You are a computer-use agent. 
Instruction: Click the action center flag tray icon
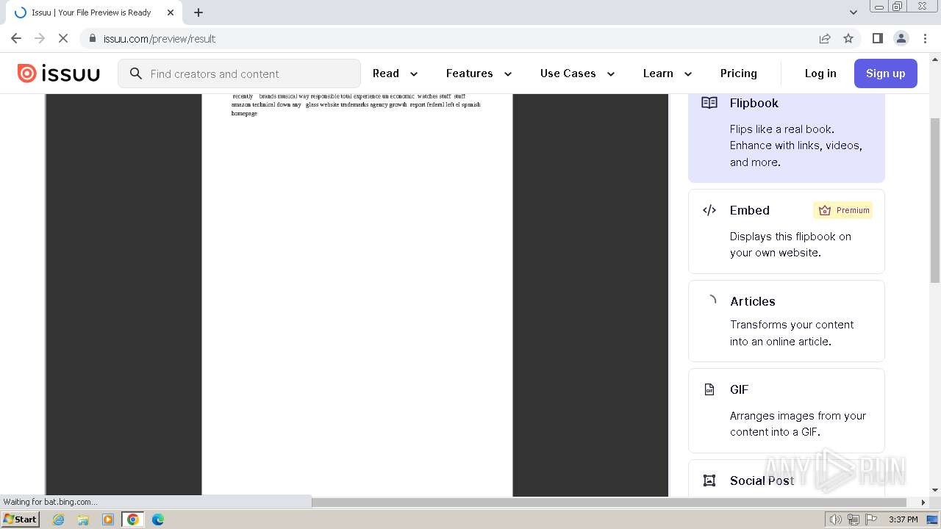pos(873,519)
